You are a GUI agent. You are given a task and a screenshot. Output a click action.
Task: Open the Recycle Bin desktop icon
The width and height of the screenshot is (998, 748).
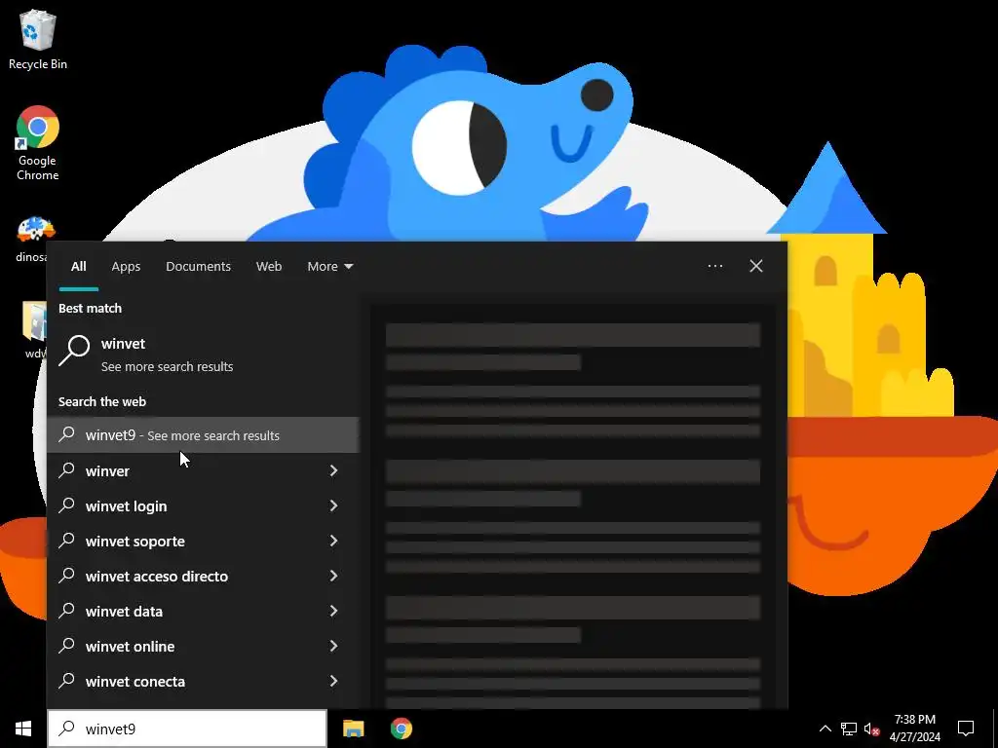[x=38, y=39]
